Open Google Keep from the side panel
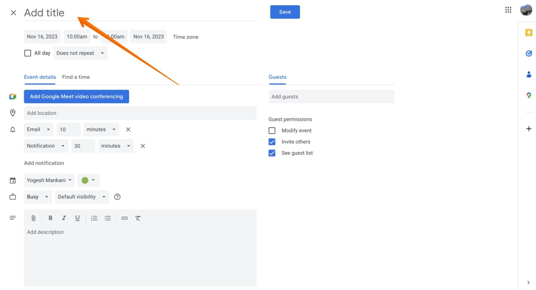Image resolution: width=536 pixels, height=290 pixels. click(528, 33)
